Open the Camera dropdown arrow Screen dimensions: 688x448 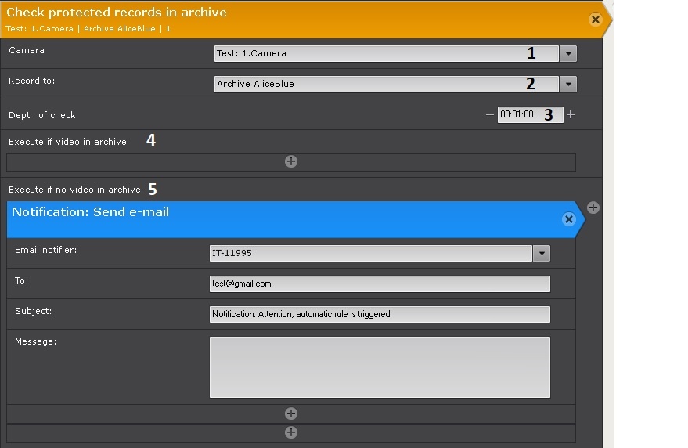click(568, 53)
